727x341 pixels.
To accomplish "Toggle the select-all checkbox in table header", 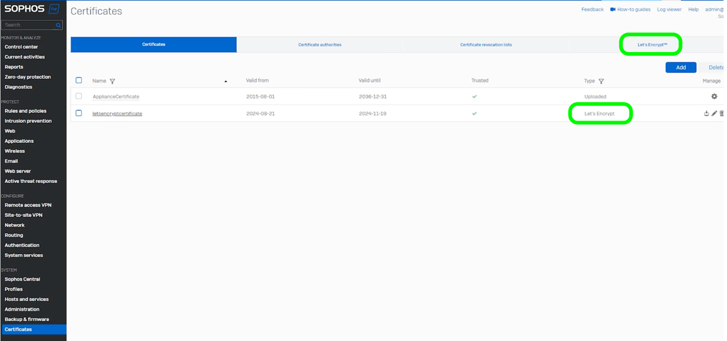I will (x=79, y=80).
